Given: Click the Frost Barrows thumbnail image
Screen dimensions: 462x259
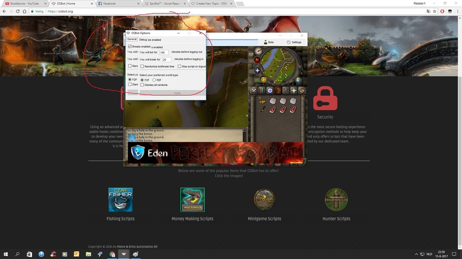Looking at the screenshot, I should (192, 200).
